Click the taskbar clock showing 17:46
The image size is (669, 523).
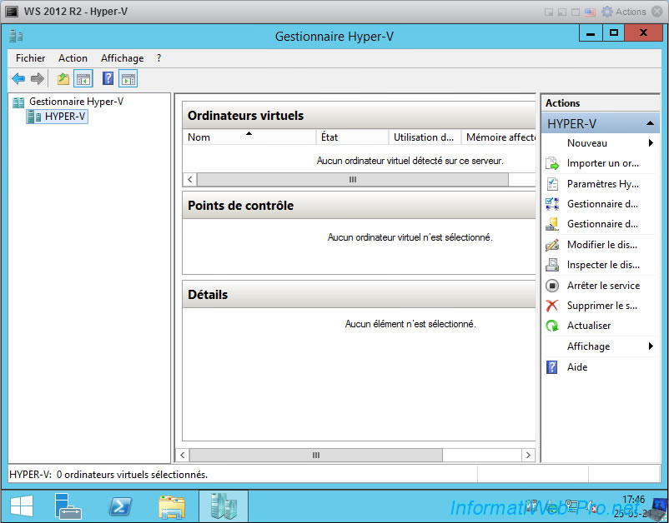633,500
